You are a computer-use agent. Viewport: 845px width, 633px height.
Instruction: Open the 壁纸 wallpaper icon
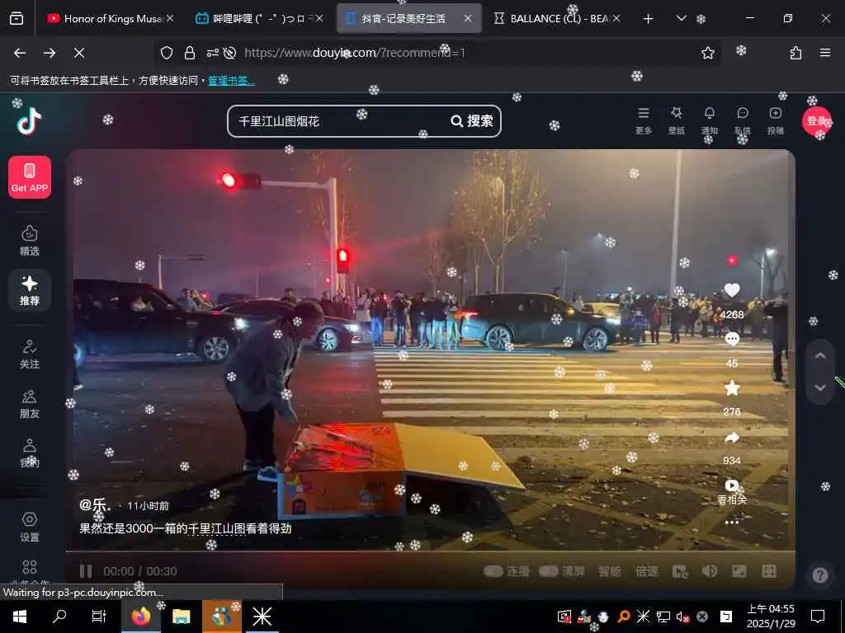pyautogui.click(x=677, y=120)
